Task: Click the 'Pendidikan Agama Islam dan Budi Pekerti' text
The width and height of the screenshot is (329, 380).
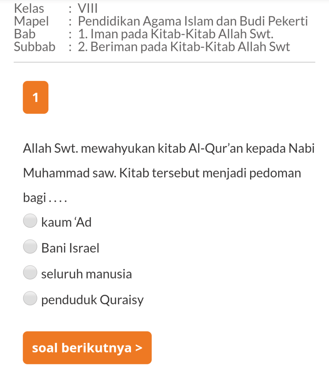Action: [193, 21]
